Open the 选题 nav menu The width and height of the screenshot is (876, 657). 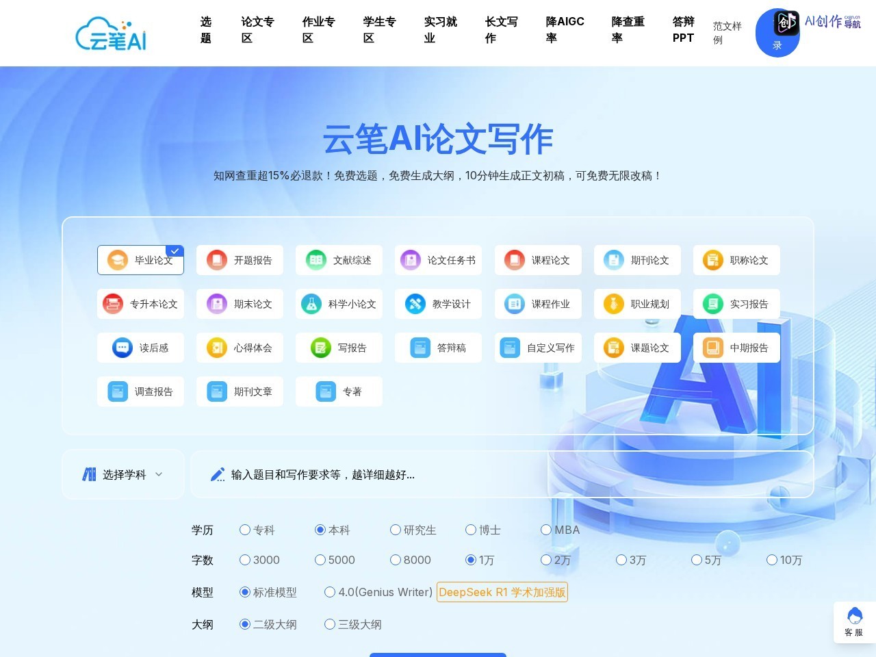point(206,30)
